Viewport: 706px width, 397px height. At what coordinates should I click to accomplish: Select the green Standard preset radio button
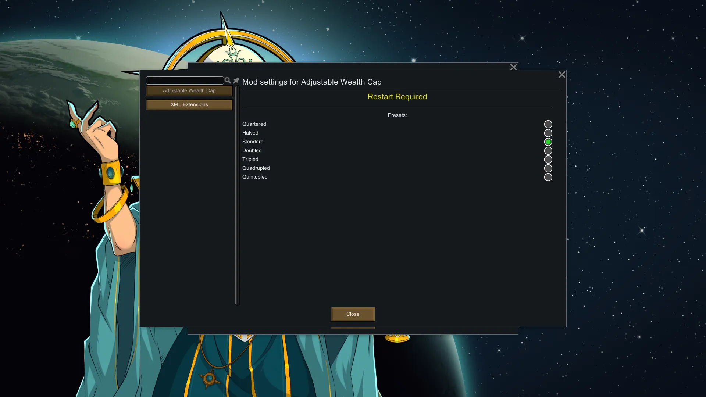(x=548, y=142)
